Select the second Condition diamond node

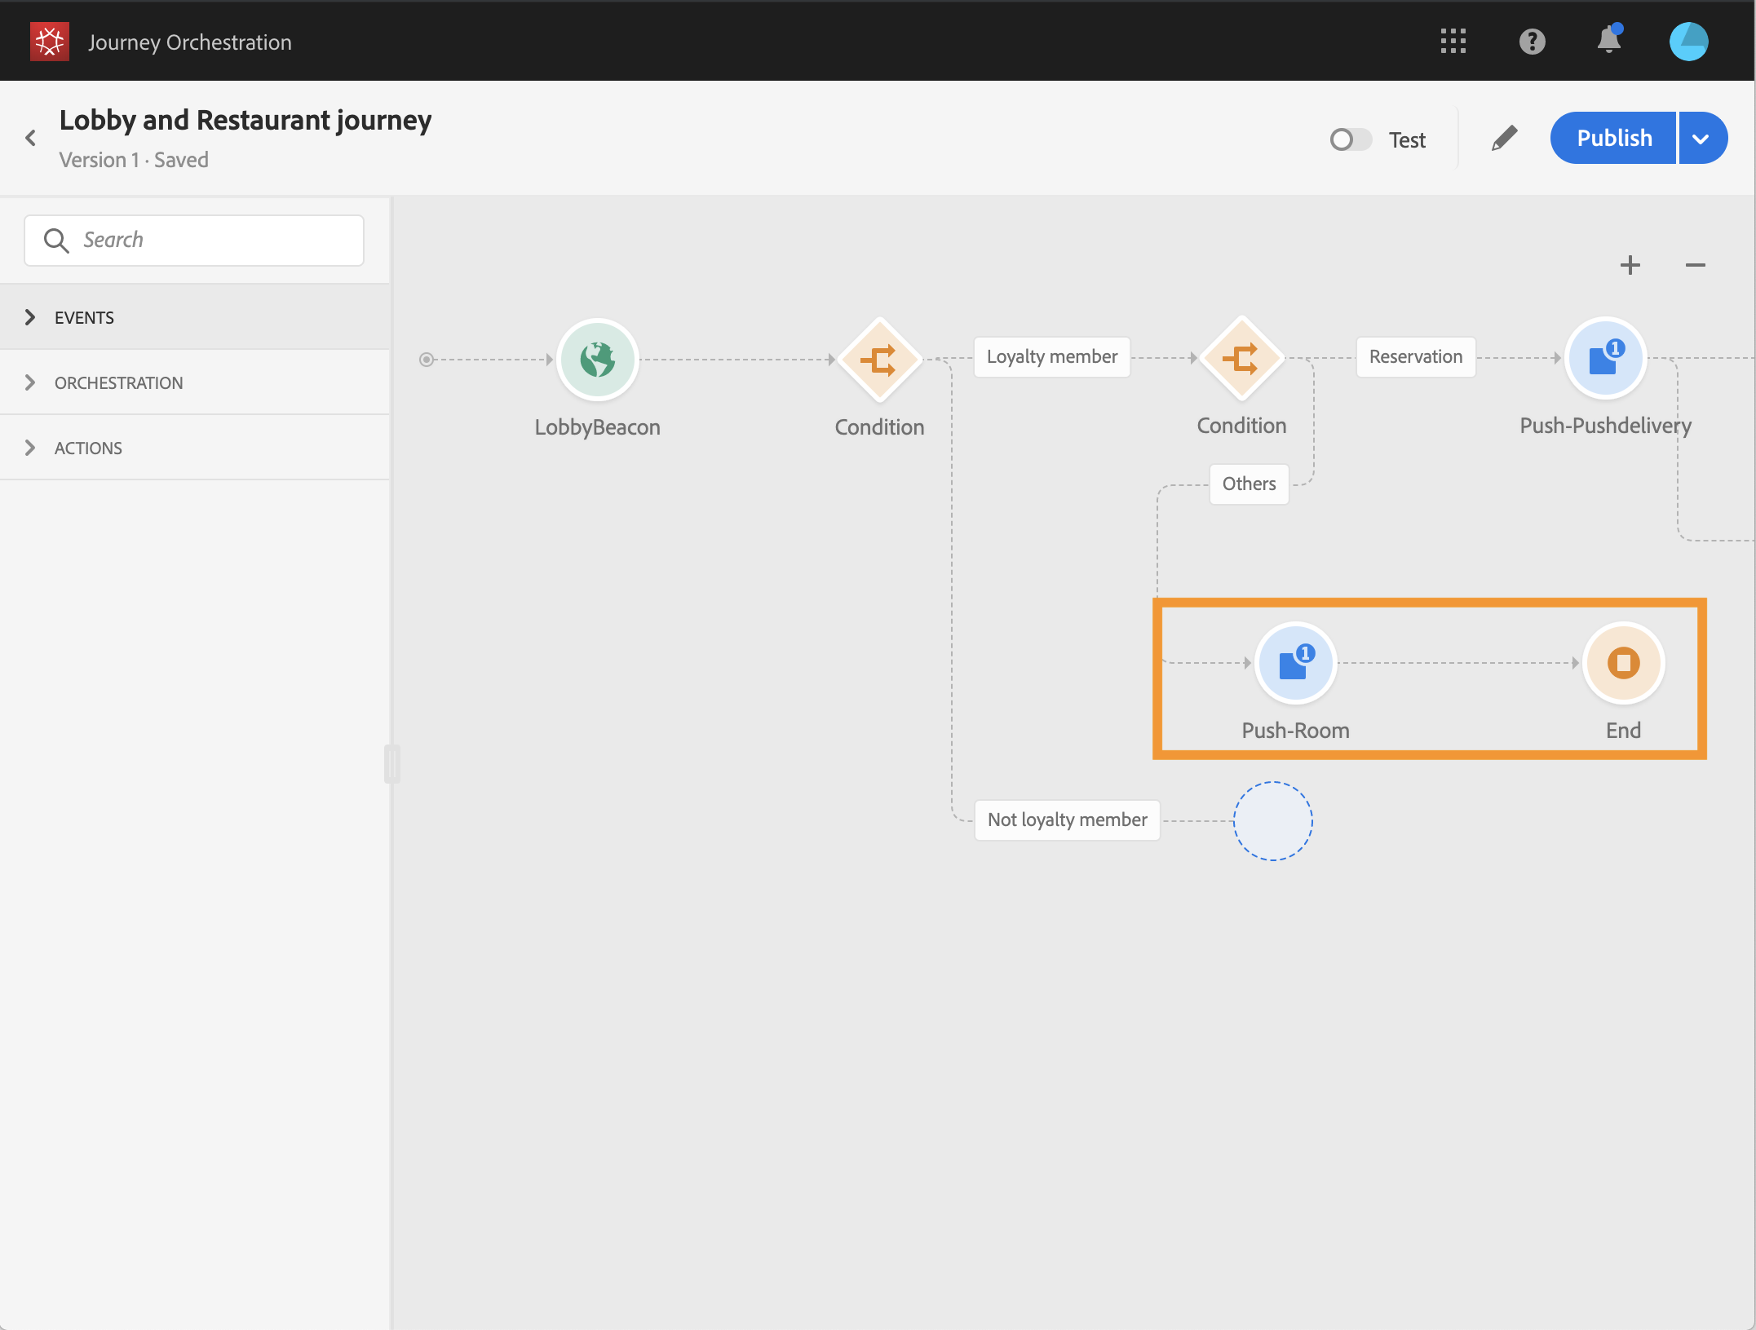(1241, 358)
